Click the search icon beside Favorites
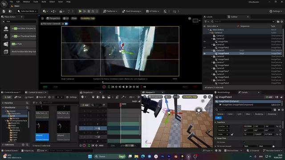The width and height of the screenshot is (285, 160). tap(27, 103)
